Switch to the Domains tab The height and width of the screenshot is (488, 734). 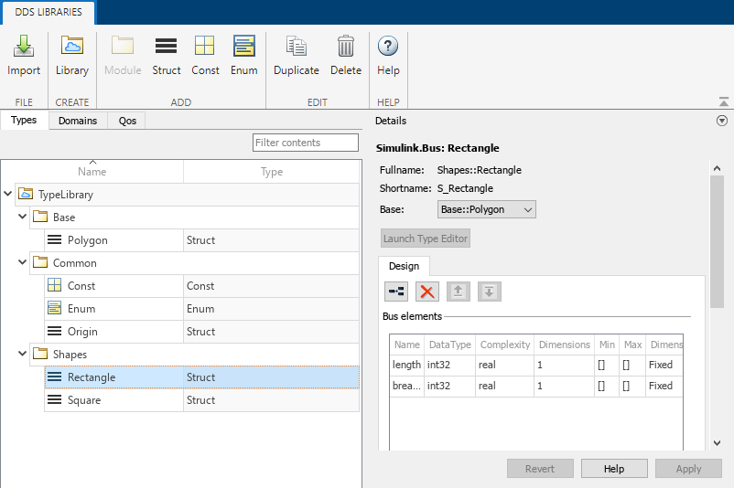point(77,121)
